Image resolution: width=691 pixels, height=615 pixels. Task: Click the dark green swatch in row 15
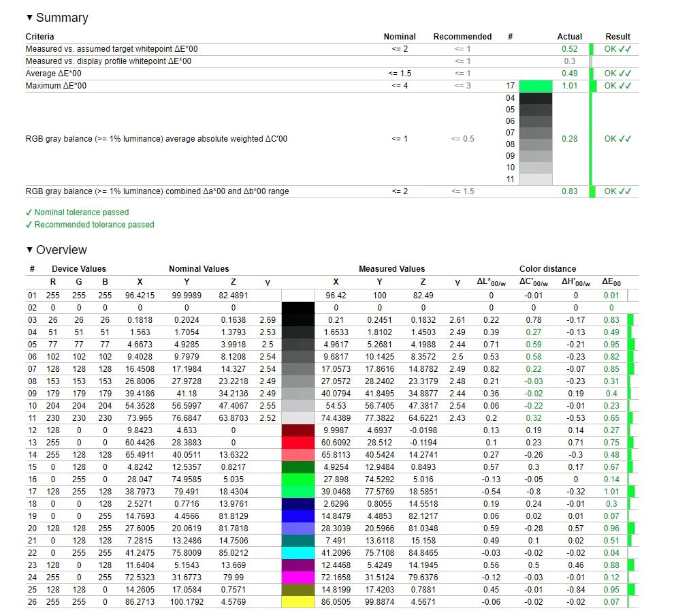[x=298, y=467]
